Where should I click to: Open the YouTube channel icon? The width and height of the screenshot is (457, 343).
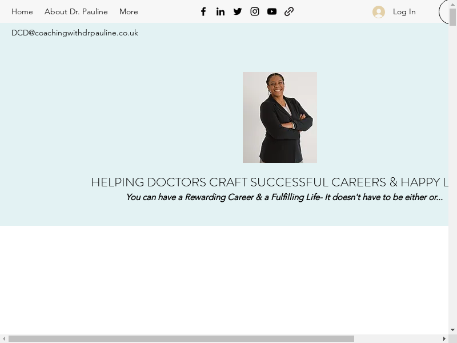272,11
